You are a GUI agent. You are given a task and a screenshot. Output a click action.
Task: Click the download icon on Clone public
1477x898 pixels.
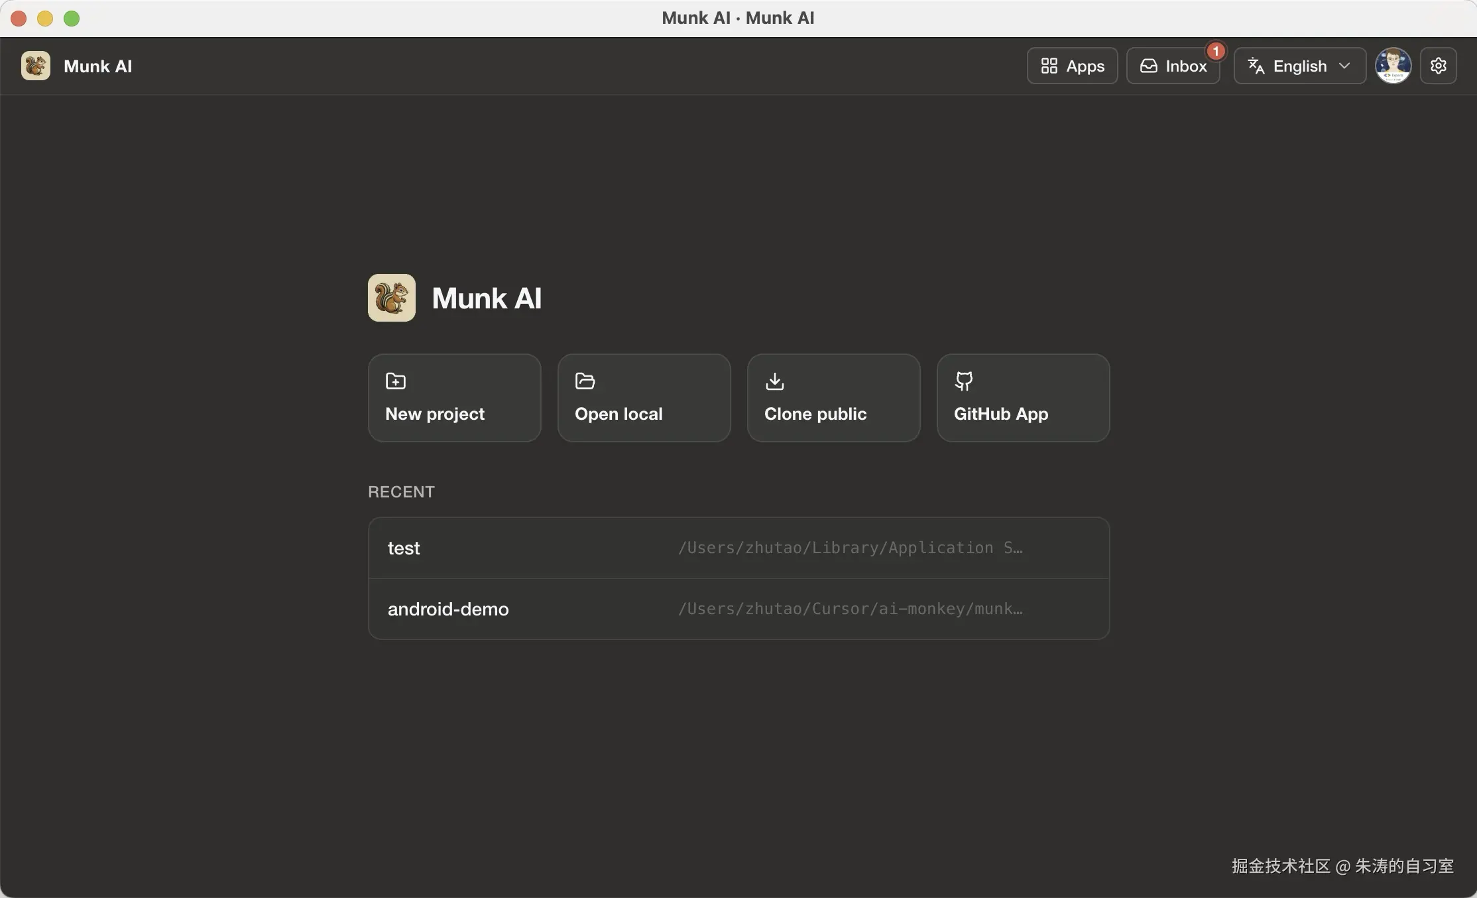[774, 381]
